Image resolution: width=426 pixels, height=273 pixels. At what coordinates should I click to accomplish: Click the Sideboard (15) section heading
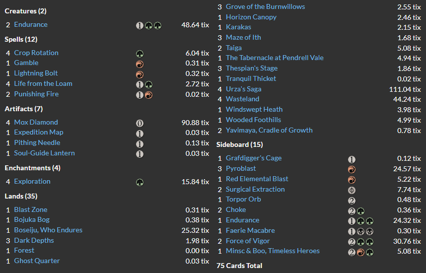tap(240, 144)
